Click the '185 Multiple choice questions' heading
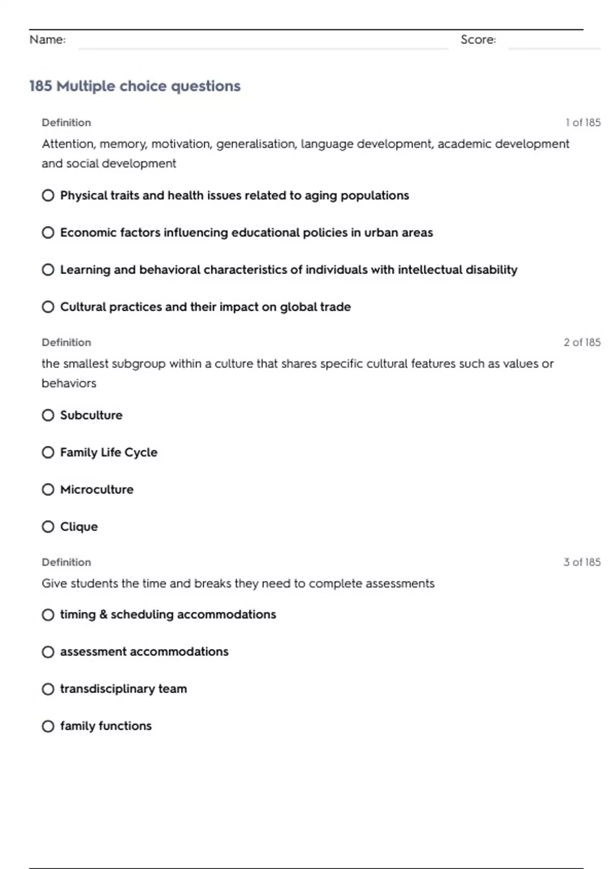This screenshot has width=613, height=869. coord(135,86)
